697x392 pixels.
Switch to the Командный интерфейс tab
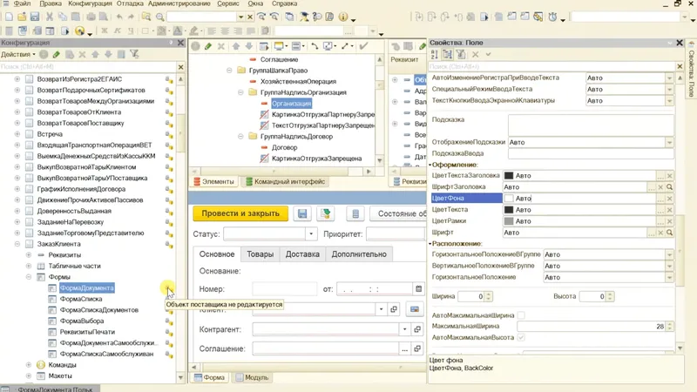click(287, 181)
